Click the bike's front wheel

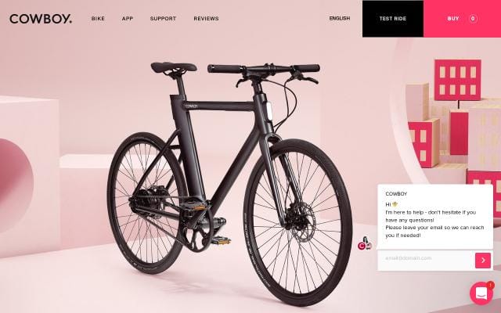pos(297,222)
